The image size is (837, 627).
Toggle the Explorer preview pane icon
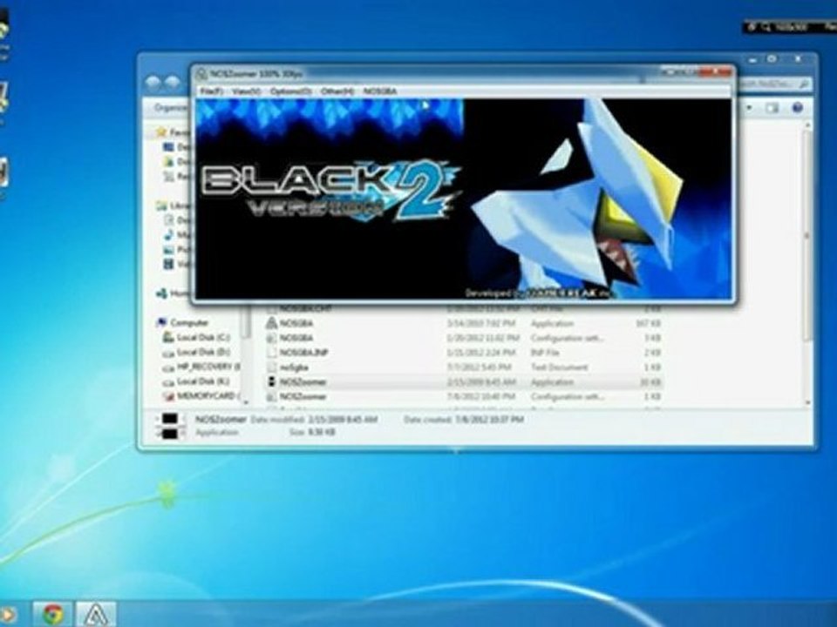pyautogui.click(x=772, y=108)
